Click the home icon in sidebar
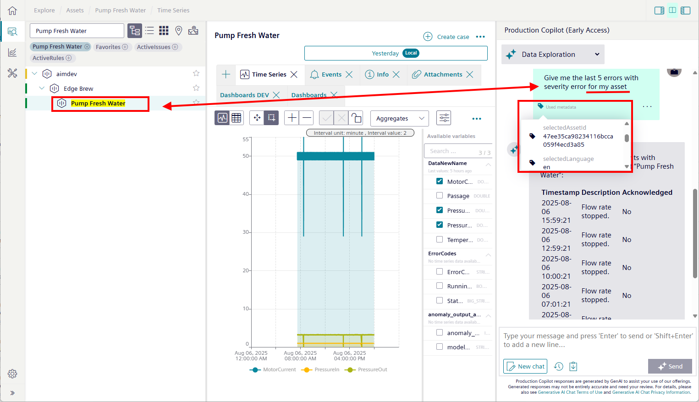 [x=12, y=11]
